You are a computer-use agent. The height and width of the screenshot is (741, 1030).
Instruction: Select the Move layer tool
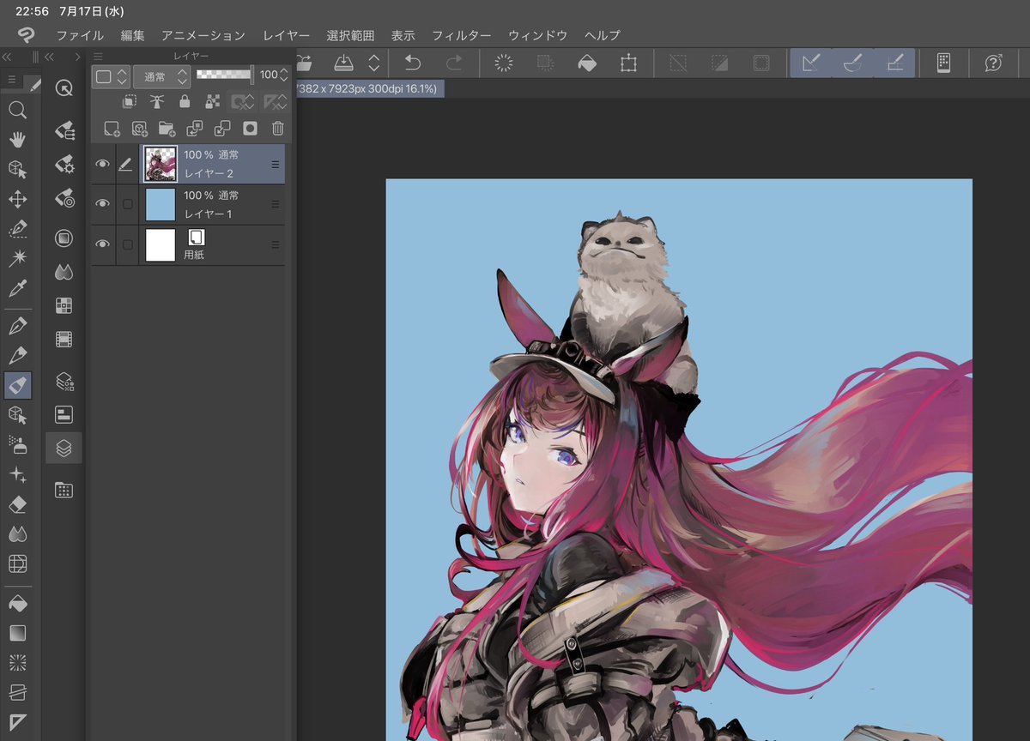[x=17, y=199]
